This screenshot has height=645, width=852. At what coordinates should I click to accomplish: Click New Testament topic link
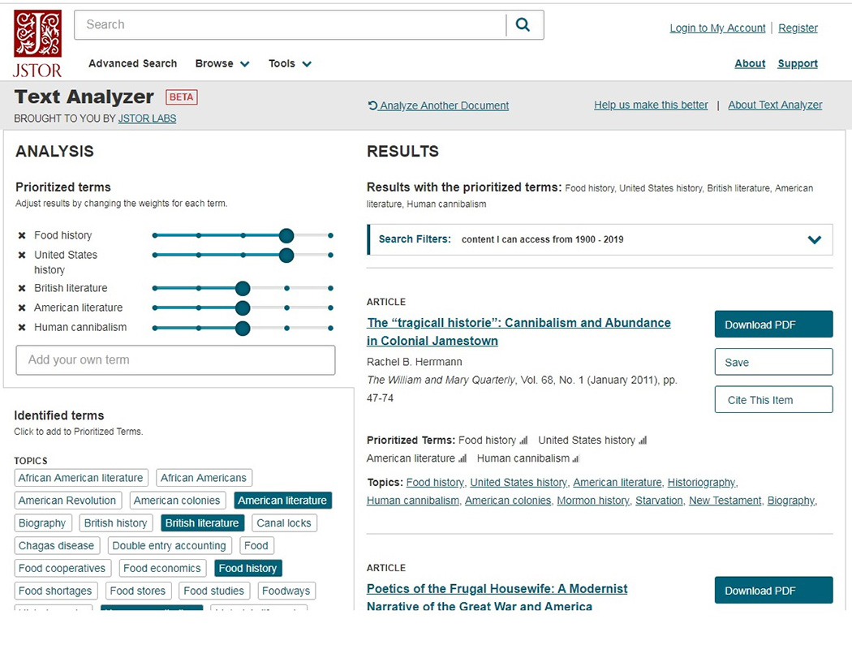tap(725, 501)
